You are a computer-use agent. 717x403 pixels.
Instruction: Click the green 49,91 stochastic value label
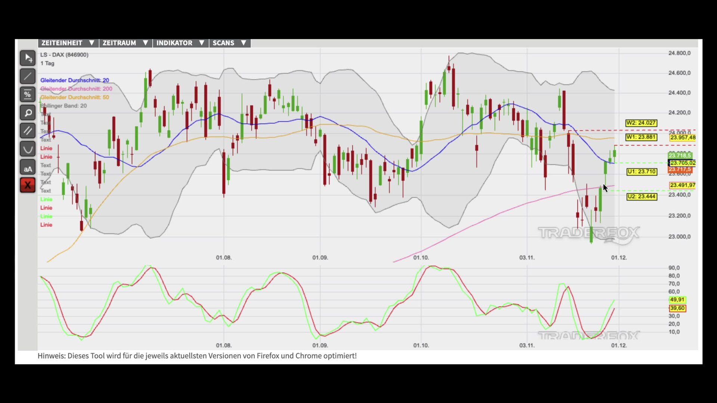677,300
